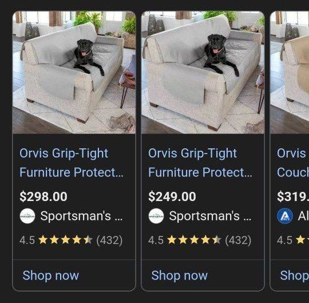Open the tan couch cover product image

point(290,72)
